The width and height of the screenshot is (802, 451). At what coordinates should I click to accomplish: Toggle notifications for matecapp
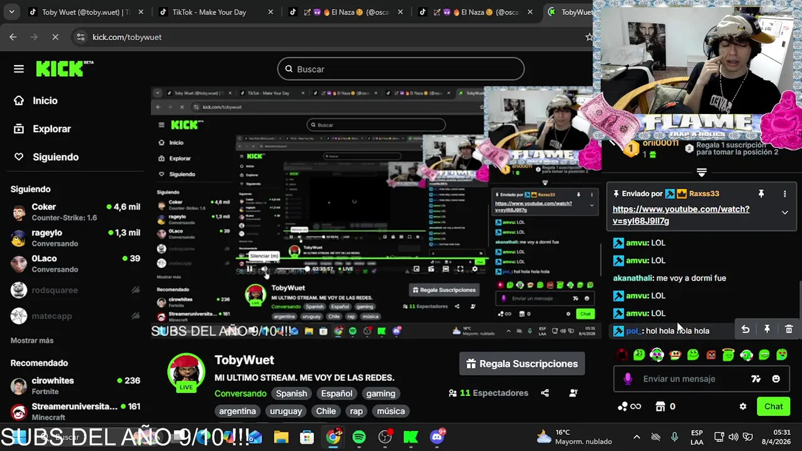pyautogui.click(x=135, y=316)
